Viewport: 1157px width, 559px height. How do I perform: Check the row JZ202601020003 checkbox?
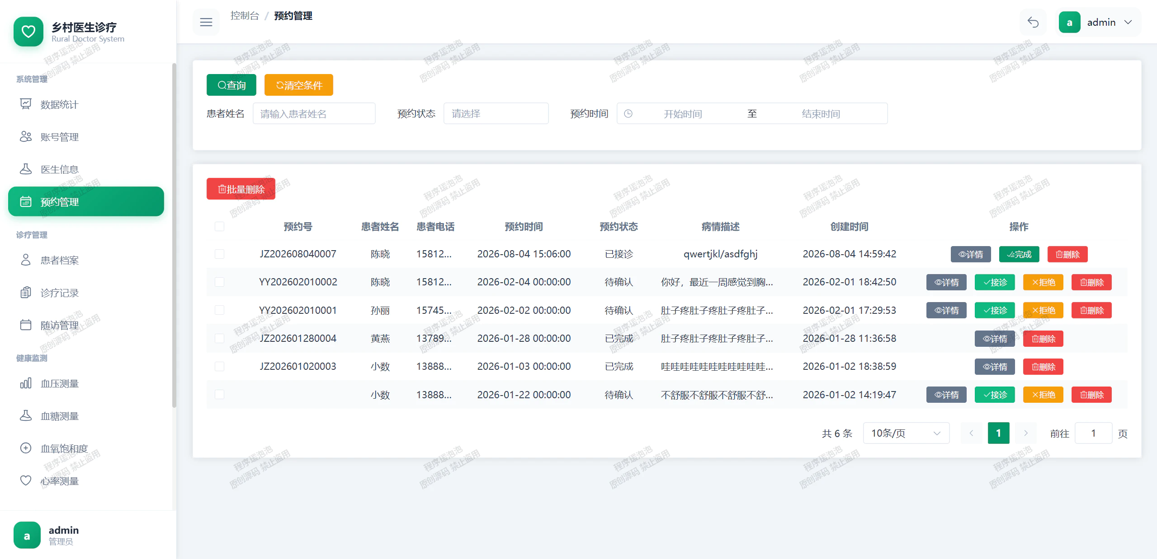219,366
